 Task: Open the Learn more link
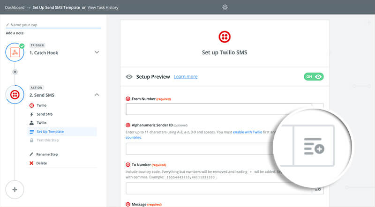pos(186,77)
